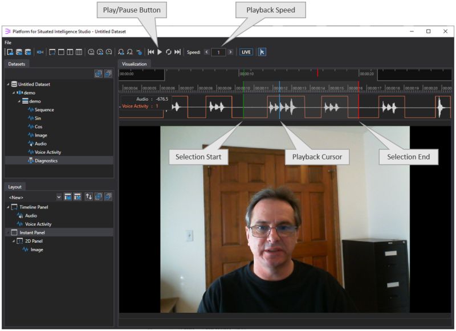Click the blue horizontal-span icon in toolbar
This screenshot has width=456, height=331.
coord(40,52)
